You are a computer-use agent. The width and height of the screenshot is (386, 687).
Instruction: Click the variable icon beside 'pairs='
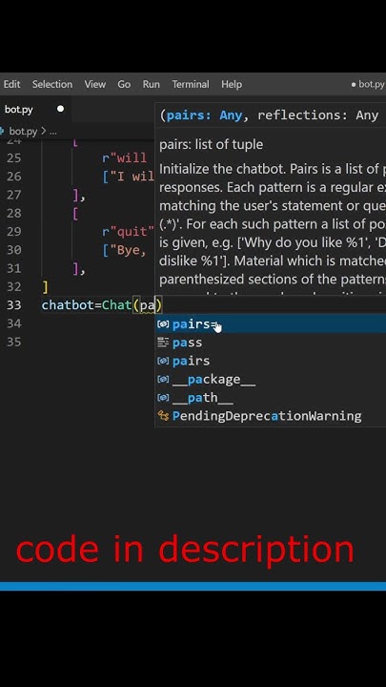pyautogui.click(x=163, y=324)
